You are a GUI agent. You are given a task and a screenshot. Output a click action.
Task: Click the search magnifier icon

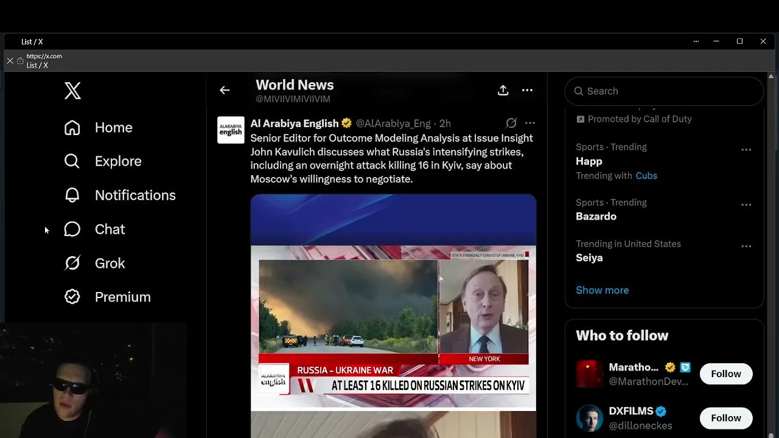pos(578,91)
